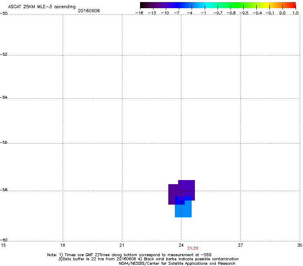Click the 15 longitude axis label
Image resolution: width=303 pixels, height=266 pixels.
click(x=3, y=245)
